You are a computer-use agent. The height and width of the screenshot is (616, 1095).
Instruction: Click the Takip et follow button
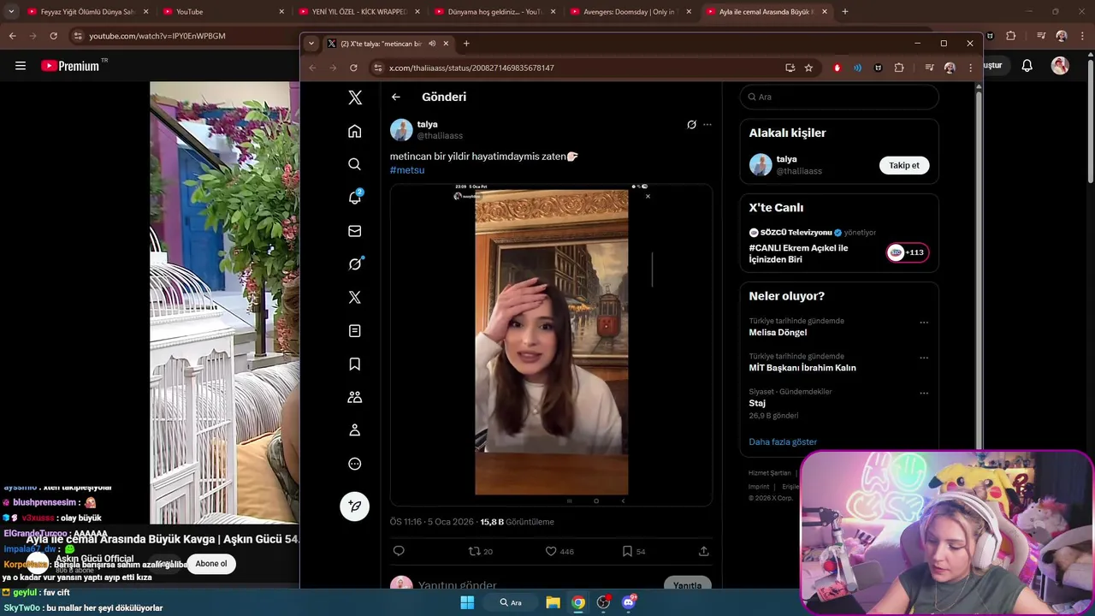pyautogui.click(x=904, y=165)
